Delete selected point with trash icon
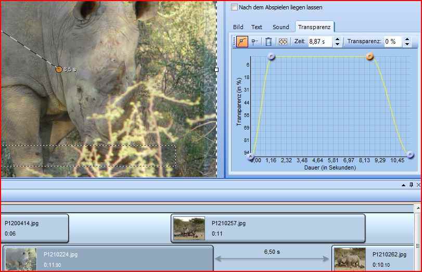This screenshot has height=272, width=422. click(x=268, y=42)
